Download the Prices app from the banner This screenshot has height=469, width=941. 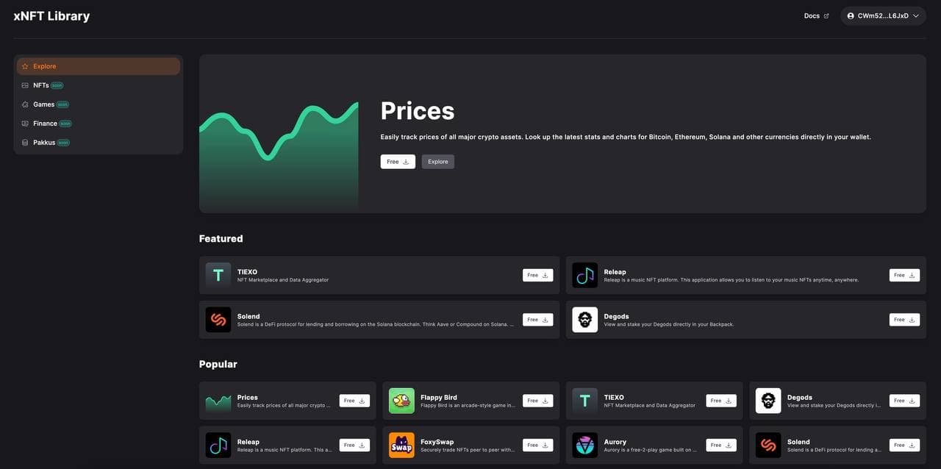(x=398, y=162)
